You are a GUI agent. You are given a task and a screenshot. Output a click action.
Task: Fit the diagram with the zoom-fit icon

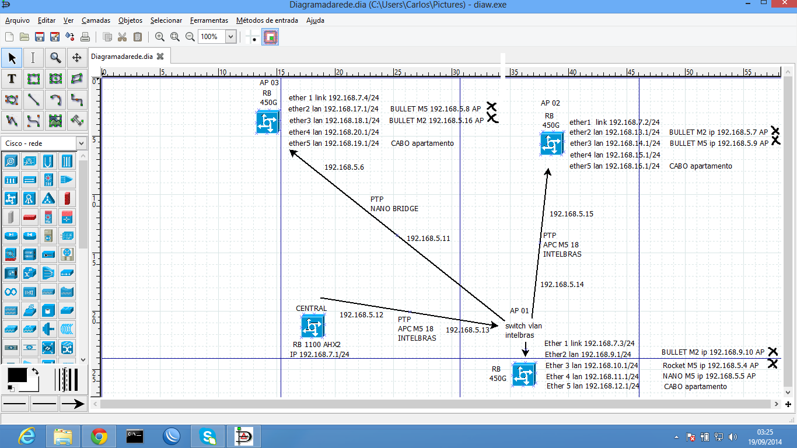tap(175, 37)
